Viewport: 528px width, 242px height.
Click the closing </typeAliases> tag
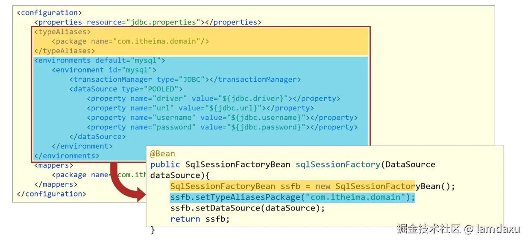(64, 51)
